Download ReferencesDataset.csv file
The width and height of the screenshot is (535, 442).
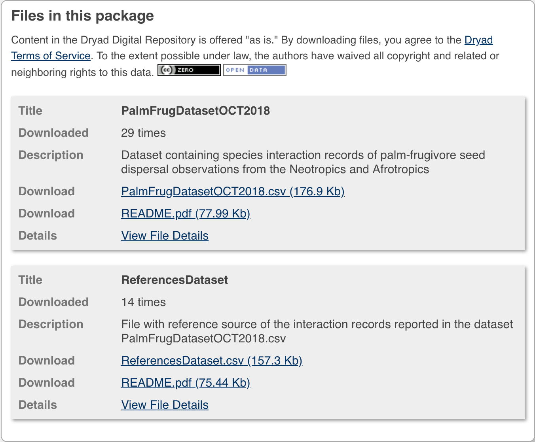point(212,361)
